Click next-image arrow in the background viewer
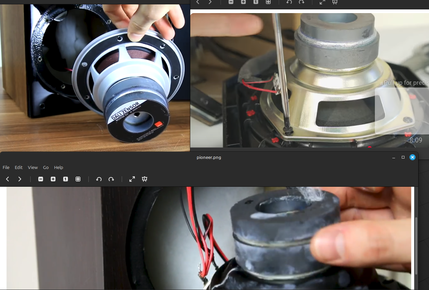Viewport: 429px width, 290px height. pos(210,2)
